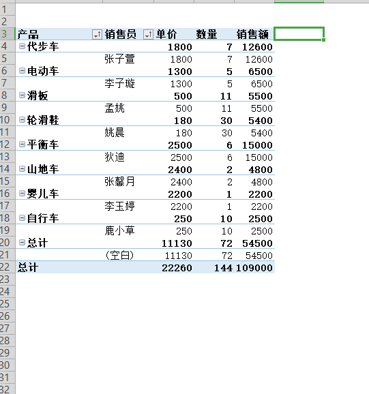The image size is (369, 394).
Task: Select the grand total 109000 cell
Action: point(254,267)
